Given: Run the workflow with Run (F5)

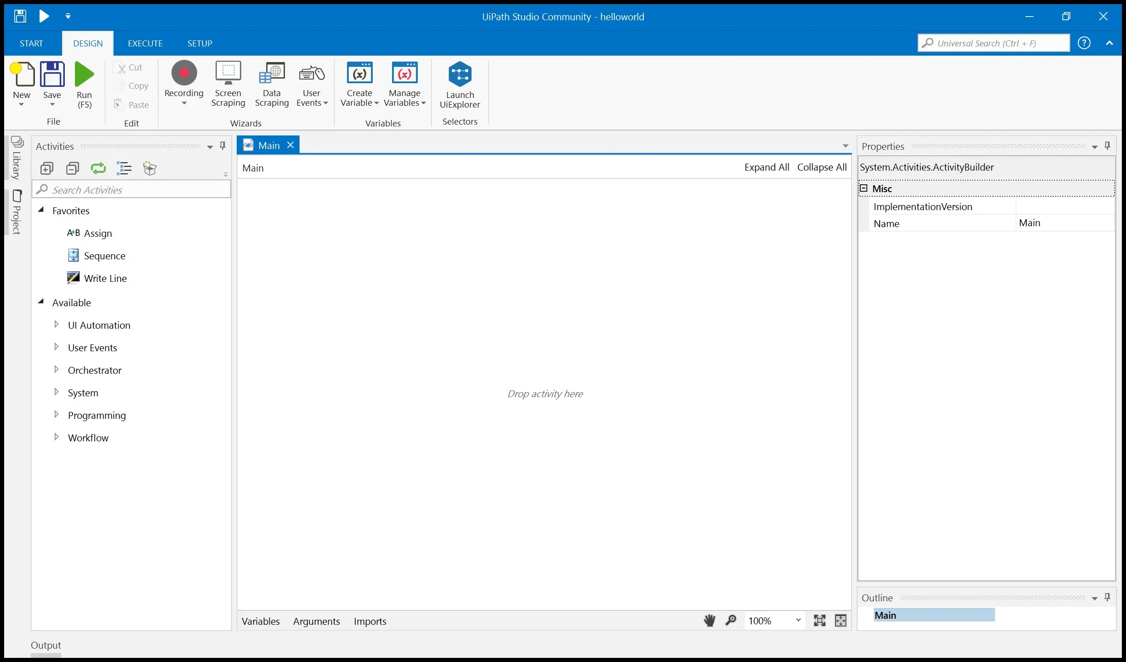Looking at the screenshot, I should 84,85.
